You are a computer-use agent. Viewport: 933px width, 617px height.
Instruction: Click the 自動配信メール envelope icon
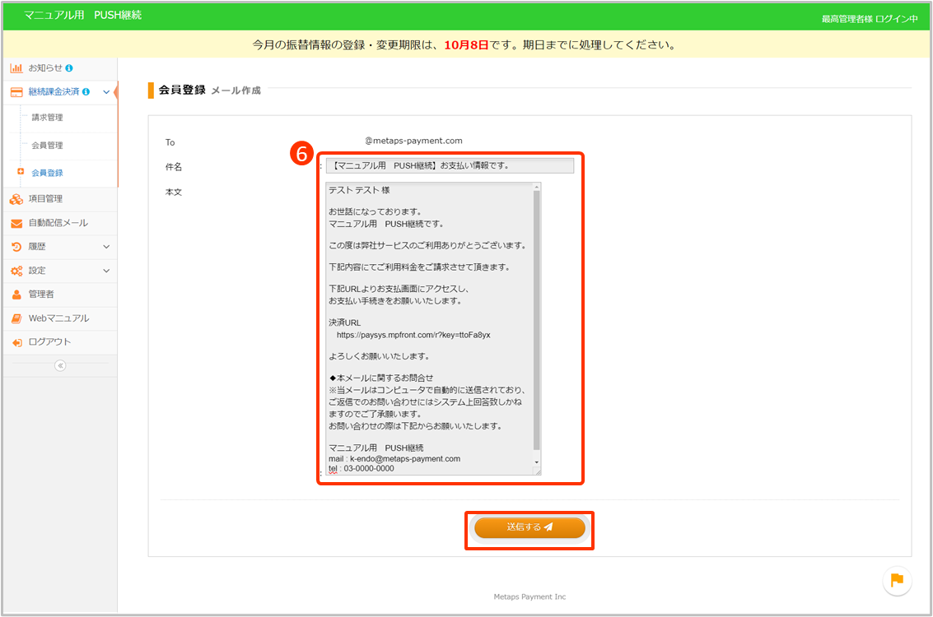[16, 223]
